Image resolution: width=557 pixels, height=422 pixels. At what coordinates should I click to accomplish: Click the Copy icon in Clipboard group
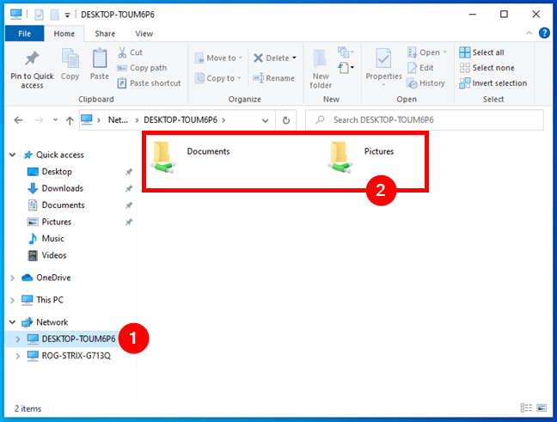click(x=70, y=58)
